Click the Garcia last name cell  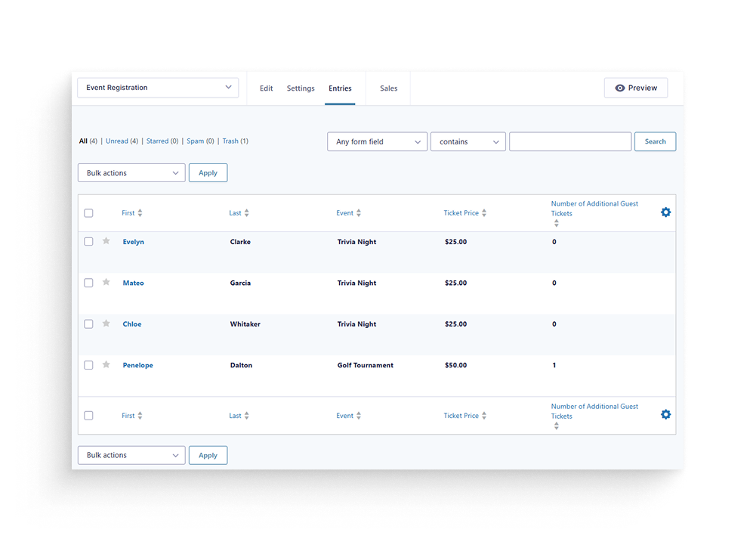tap(240, 283)
